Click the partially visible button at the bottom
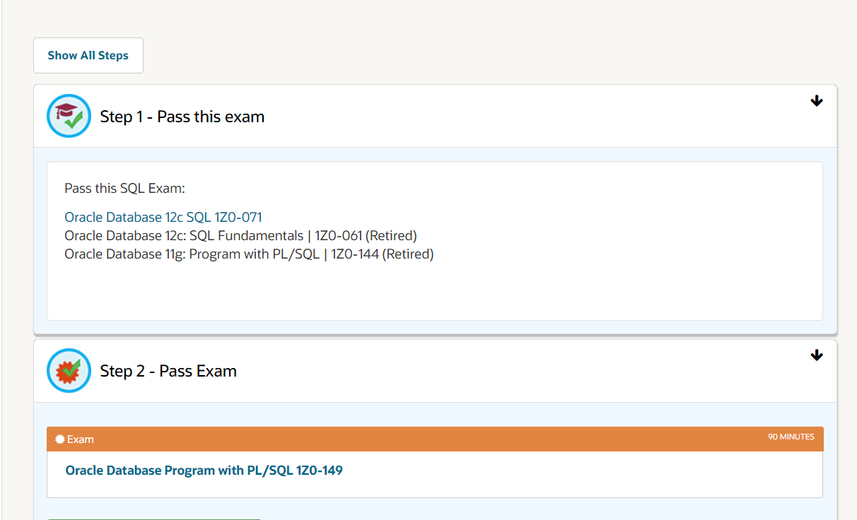The height and width of the screenshot is (520, 857). click(x=154, y=518)
